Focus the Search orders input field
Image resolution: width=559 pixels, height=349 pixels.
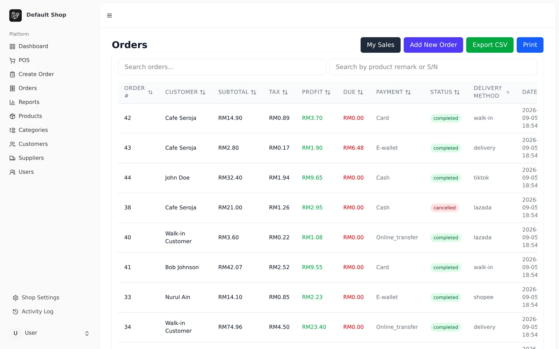pyautogui.click(x=222, y=67)
